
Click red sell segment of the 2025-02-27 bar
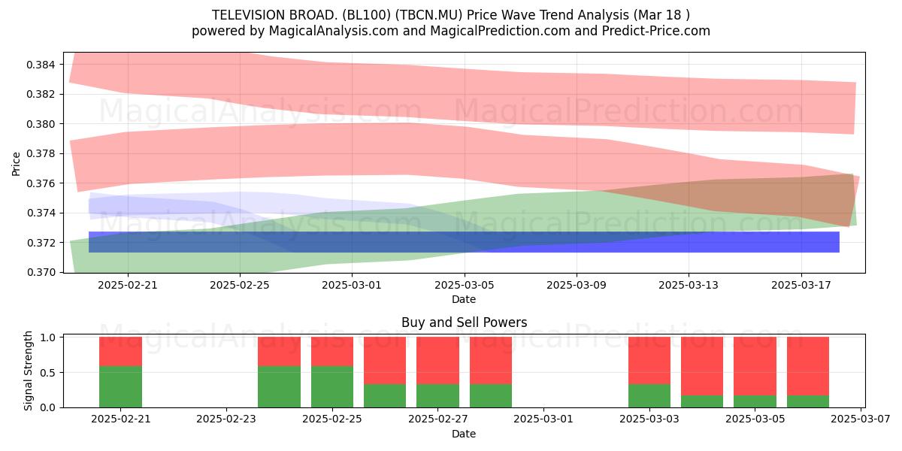(437, 360)
